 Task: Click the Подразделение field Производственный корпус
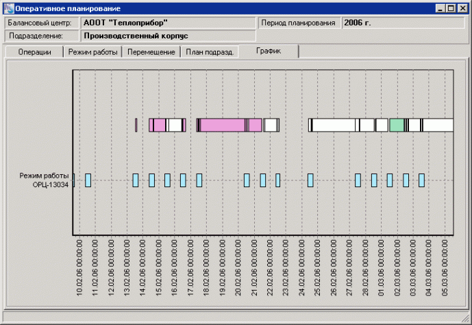169,36
